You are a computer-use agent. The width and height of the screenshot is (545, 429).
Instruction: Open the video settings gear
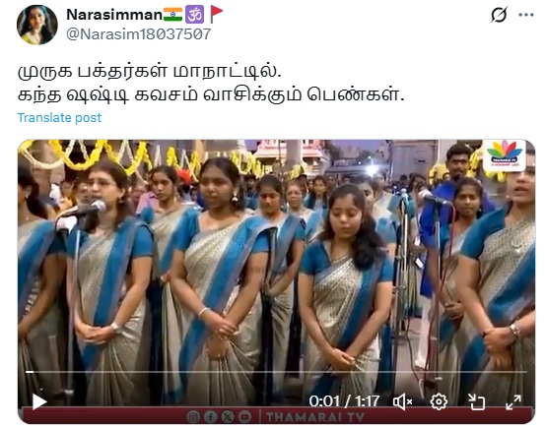click(x=439, y=401)
